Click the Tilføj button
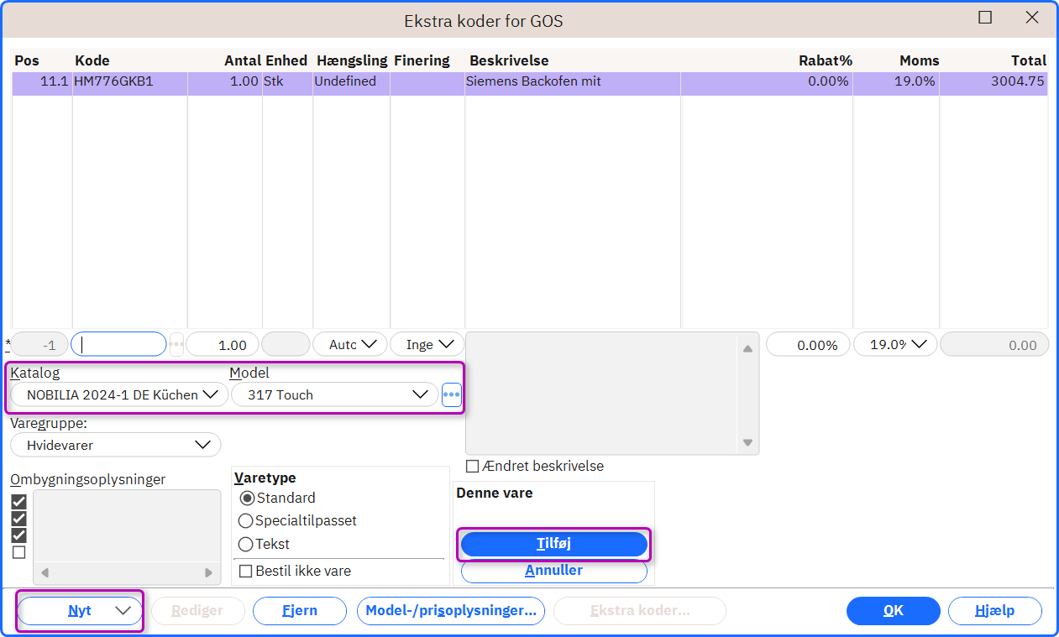1059x637 pixels. click(x=554, y=544)
